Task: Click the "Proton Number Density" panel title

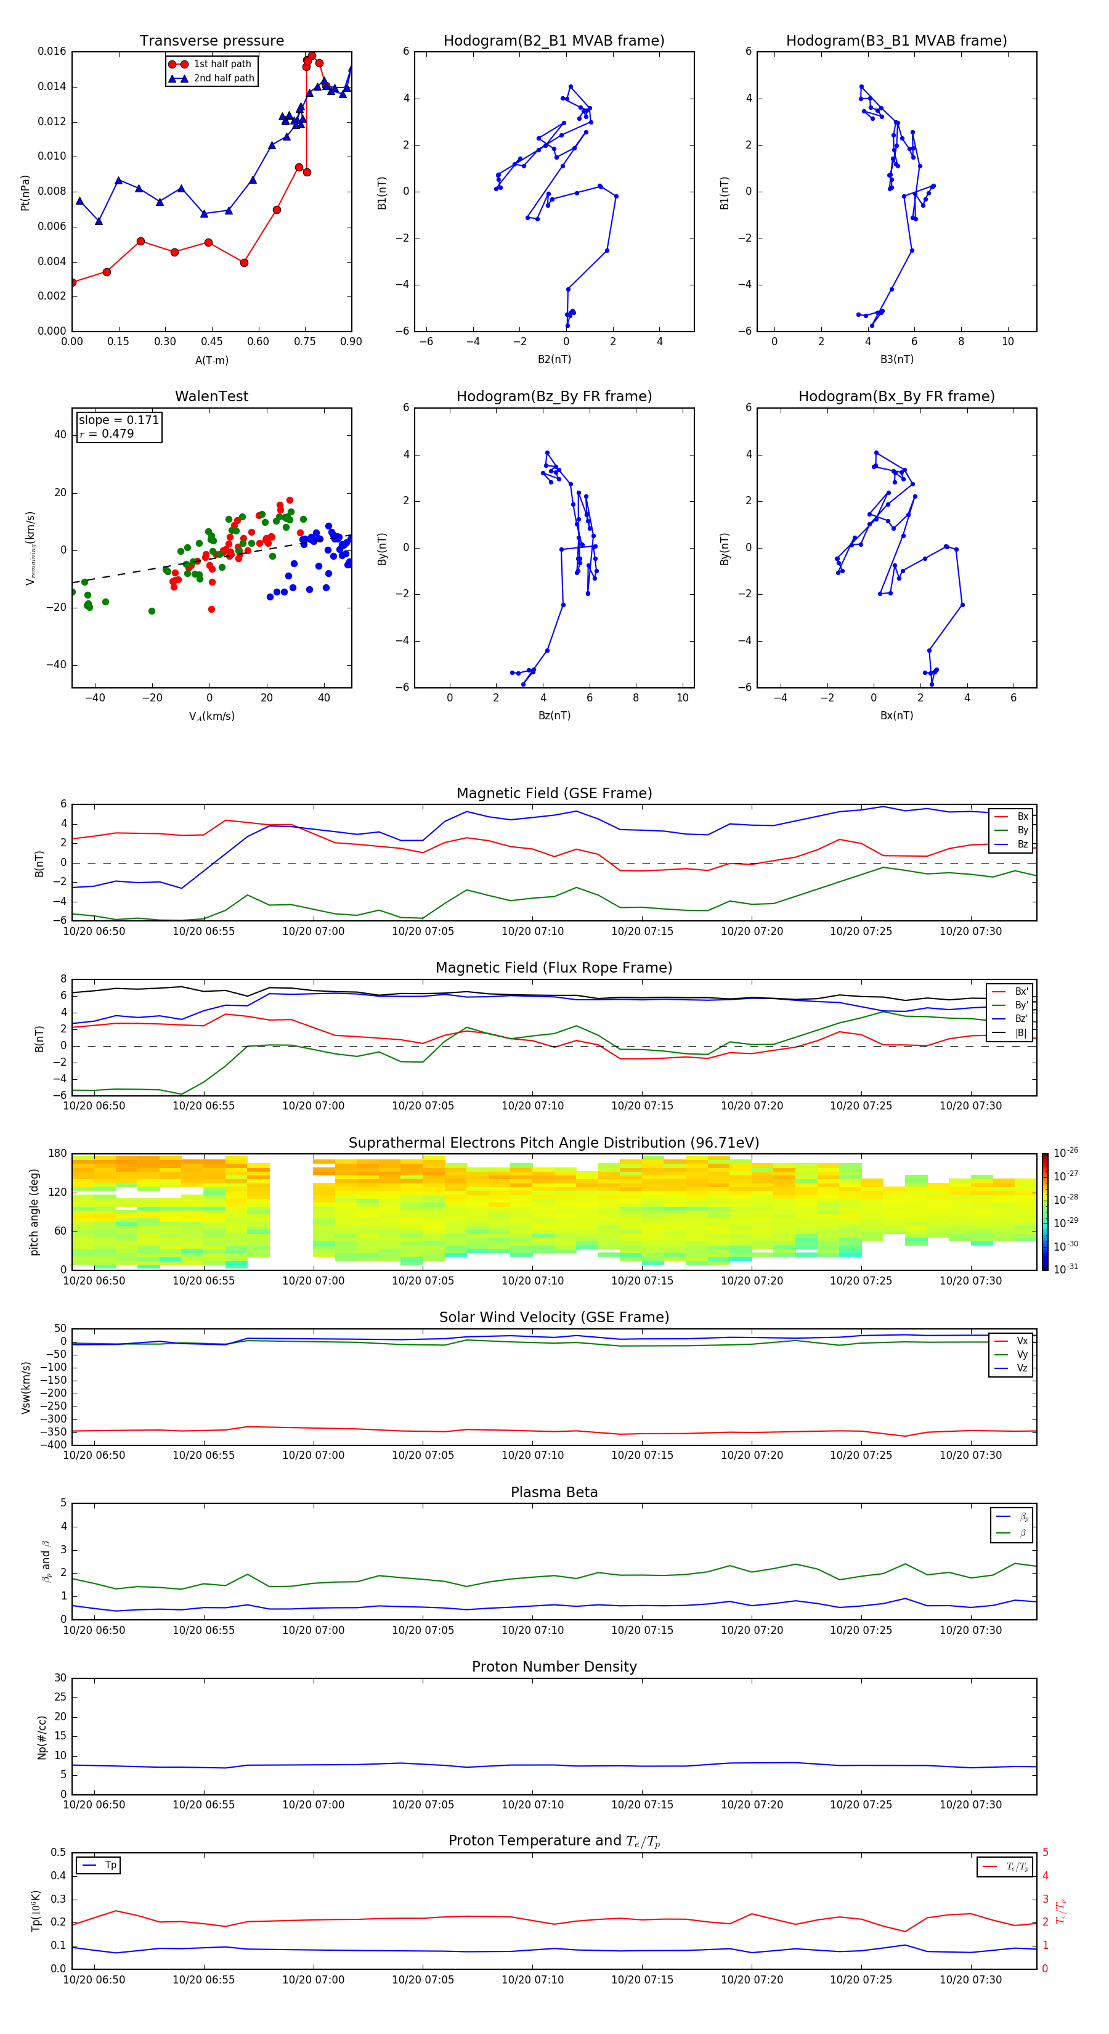Action: [554, 1667]
